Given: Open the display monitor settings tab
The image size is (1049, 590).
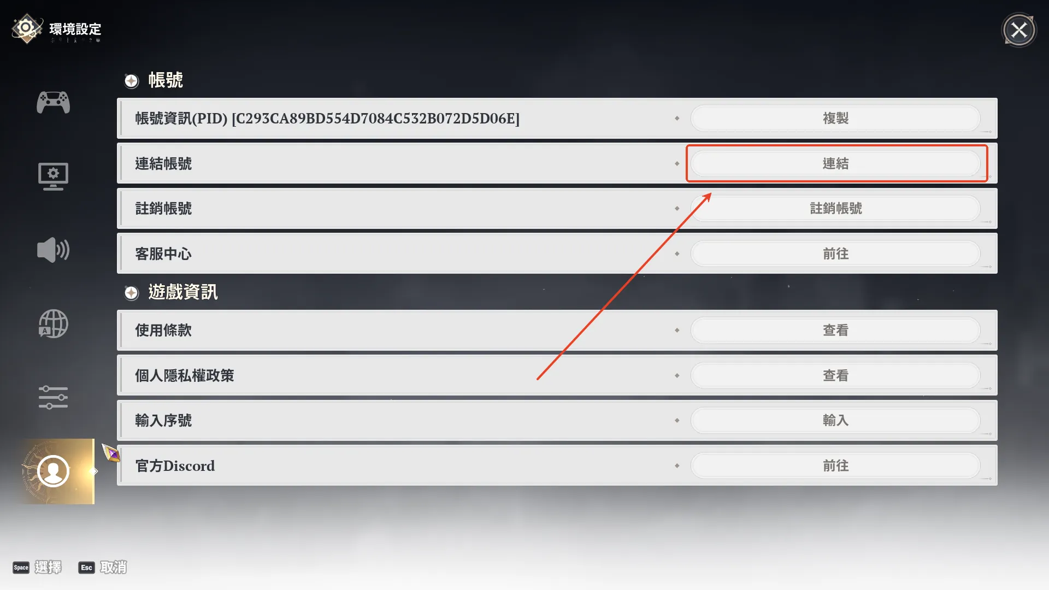Looking at the screenshot, I should (53, 176).
